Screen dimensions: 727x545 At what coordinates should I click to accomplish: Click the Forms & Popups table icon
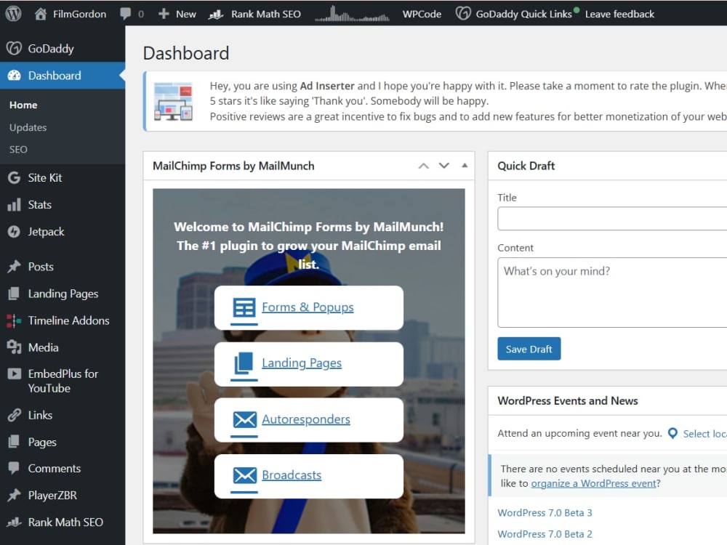coord(244,307)
